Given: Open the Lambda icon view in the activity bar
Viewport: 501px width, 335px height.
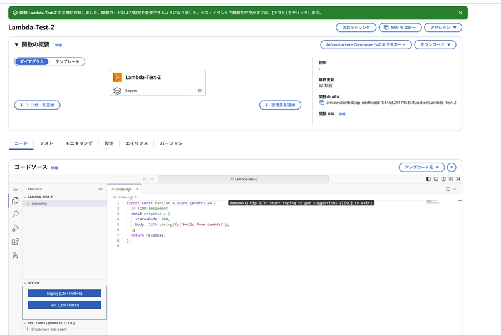Looking at the screenshot, I should click(15, 255).
